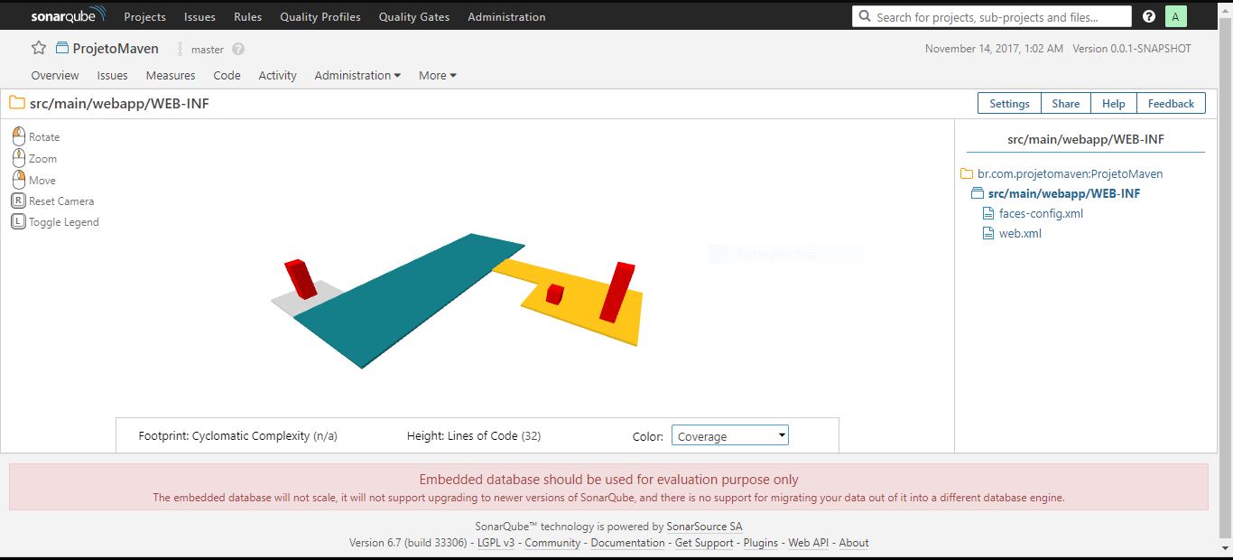Select br.com.projetomaven:ProjetoMaven tree node
The height and width of the screenshot is (560, 1233).
(1070, 173)
